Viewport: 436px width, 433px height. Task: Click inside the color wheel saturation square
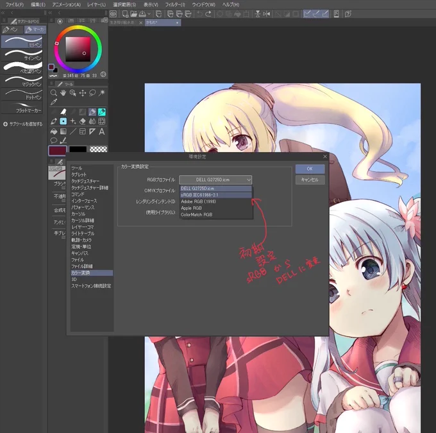[78, 49]
